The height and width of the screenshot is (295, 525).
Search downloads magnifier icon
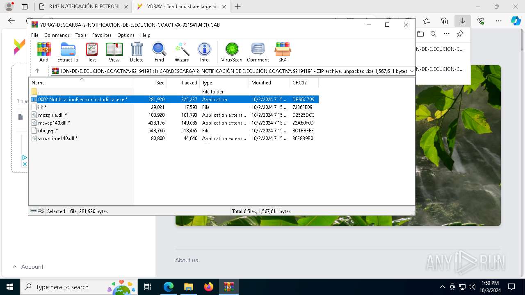[434, 34]
